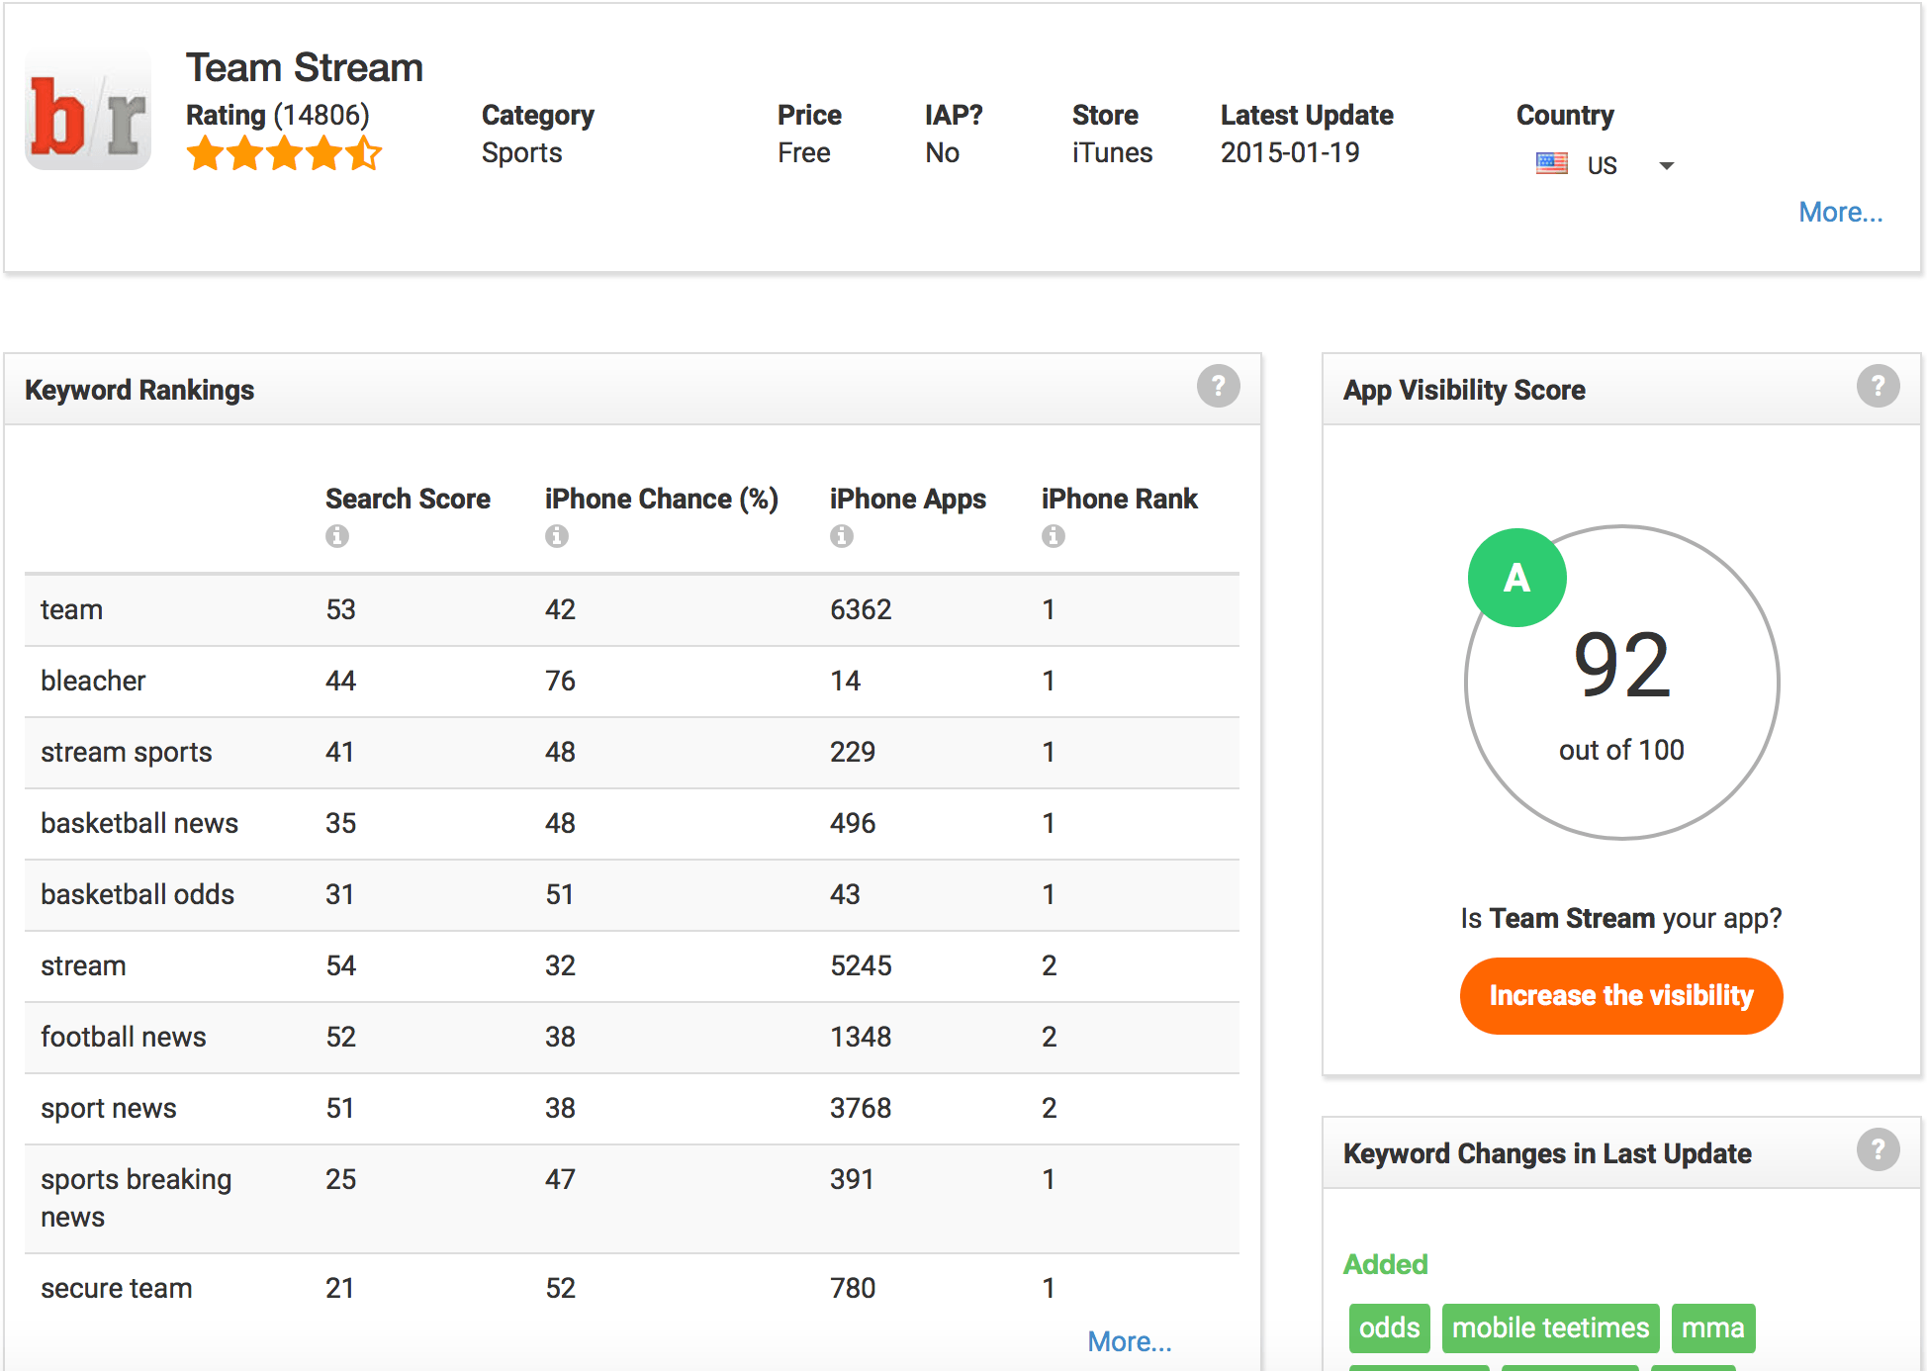This screenshot has width=1927, height=1371.
Task: Click the star rating display
Action: [x=284, y=154]
